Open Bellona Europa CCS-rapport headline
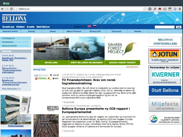This screenshot has width=183, height=137. (x=96, y=110)
